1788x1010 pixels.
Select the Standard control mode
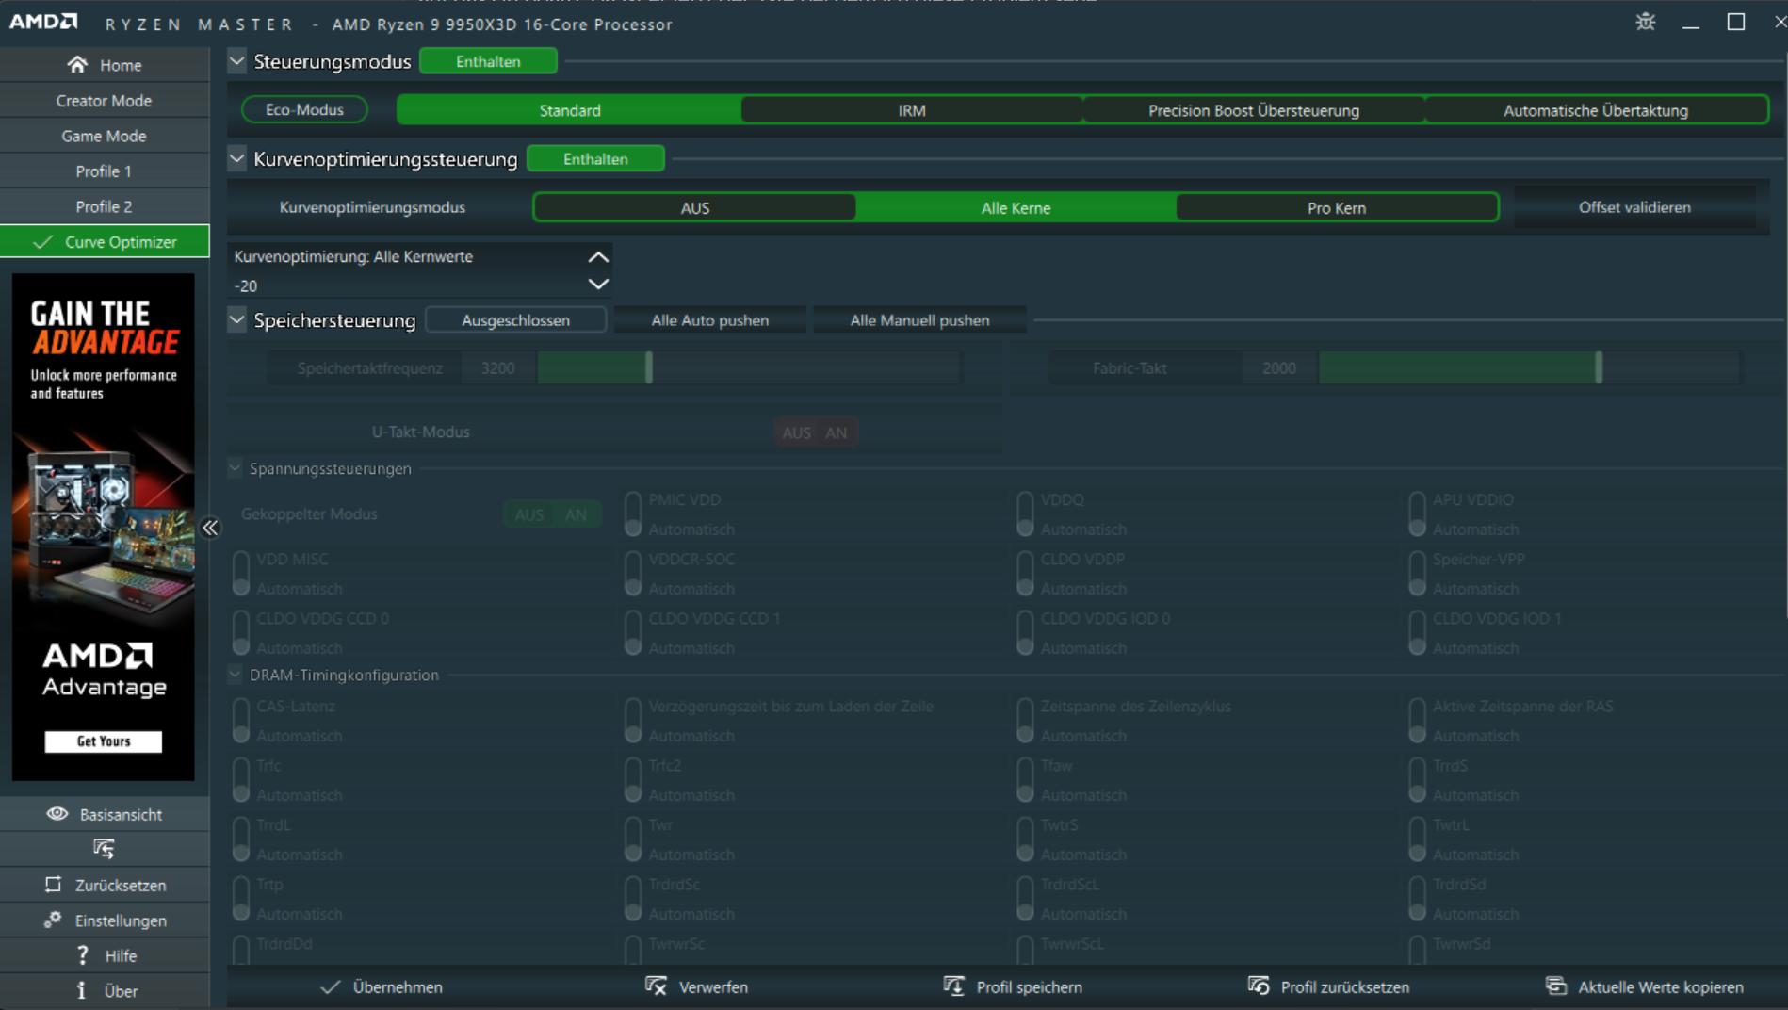(x=570, y=110)
